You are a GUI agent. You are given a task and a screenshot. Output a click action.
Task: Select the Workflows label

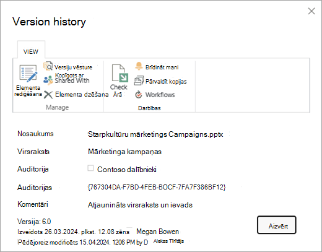[x=160, y=95]
